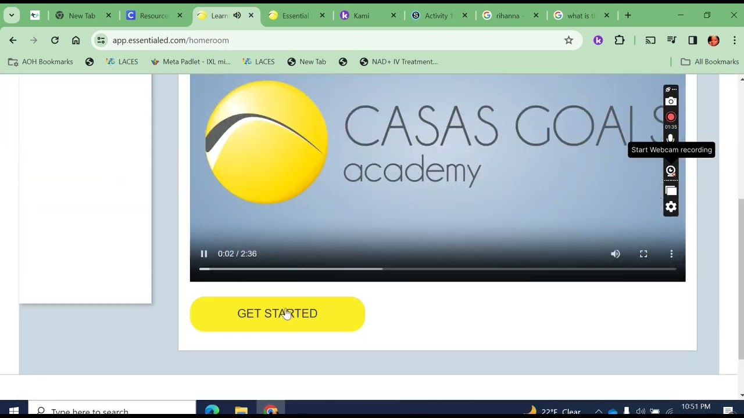Take a screenshot with the recorder camera icon
The height and width of the screenshot is (418, 744).
671,102
